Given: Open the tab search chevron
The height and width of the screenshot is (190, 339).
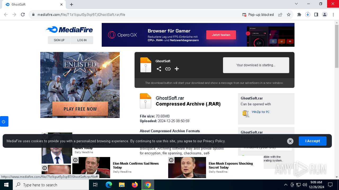Looking at the screenshot, I should (x=296, y=4).
